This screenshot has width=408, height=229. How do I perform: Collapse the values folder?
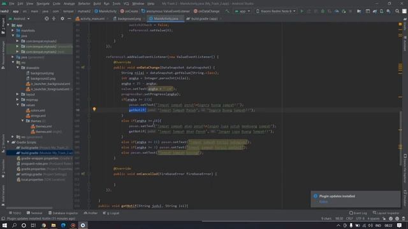coord(18,105)
